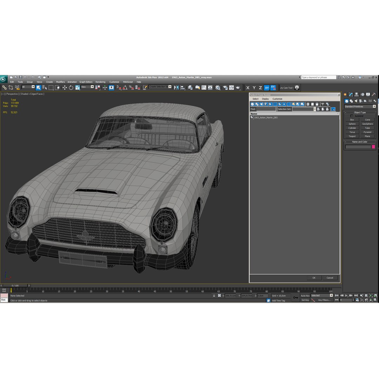Click the Mirror tool icon

click(x=176, y=88)
